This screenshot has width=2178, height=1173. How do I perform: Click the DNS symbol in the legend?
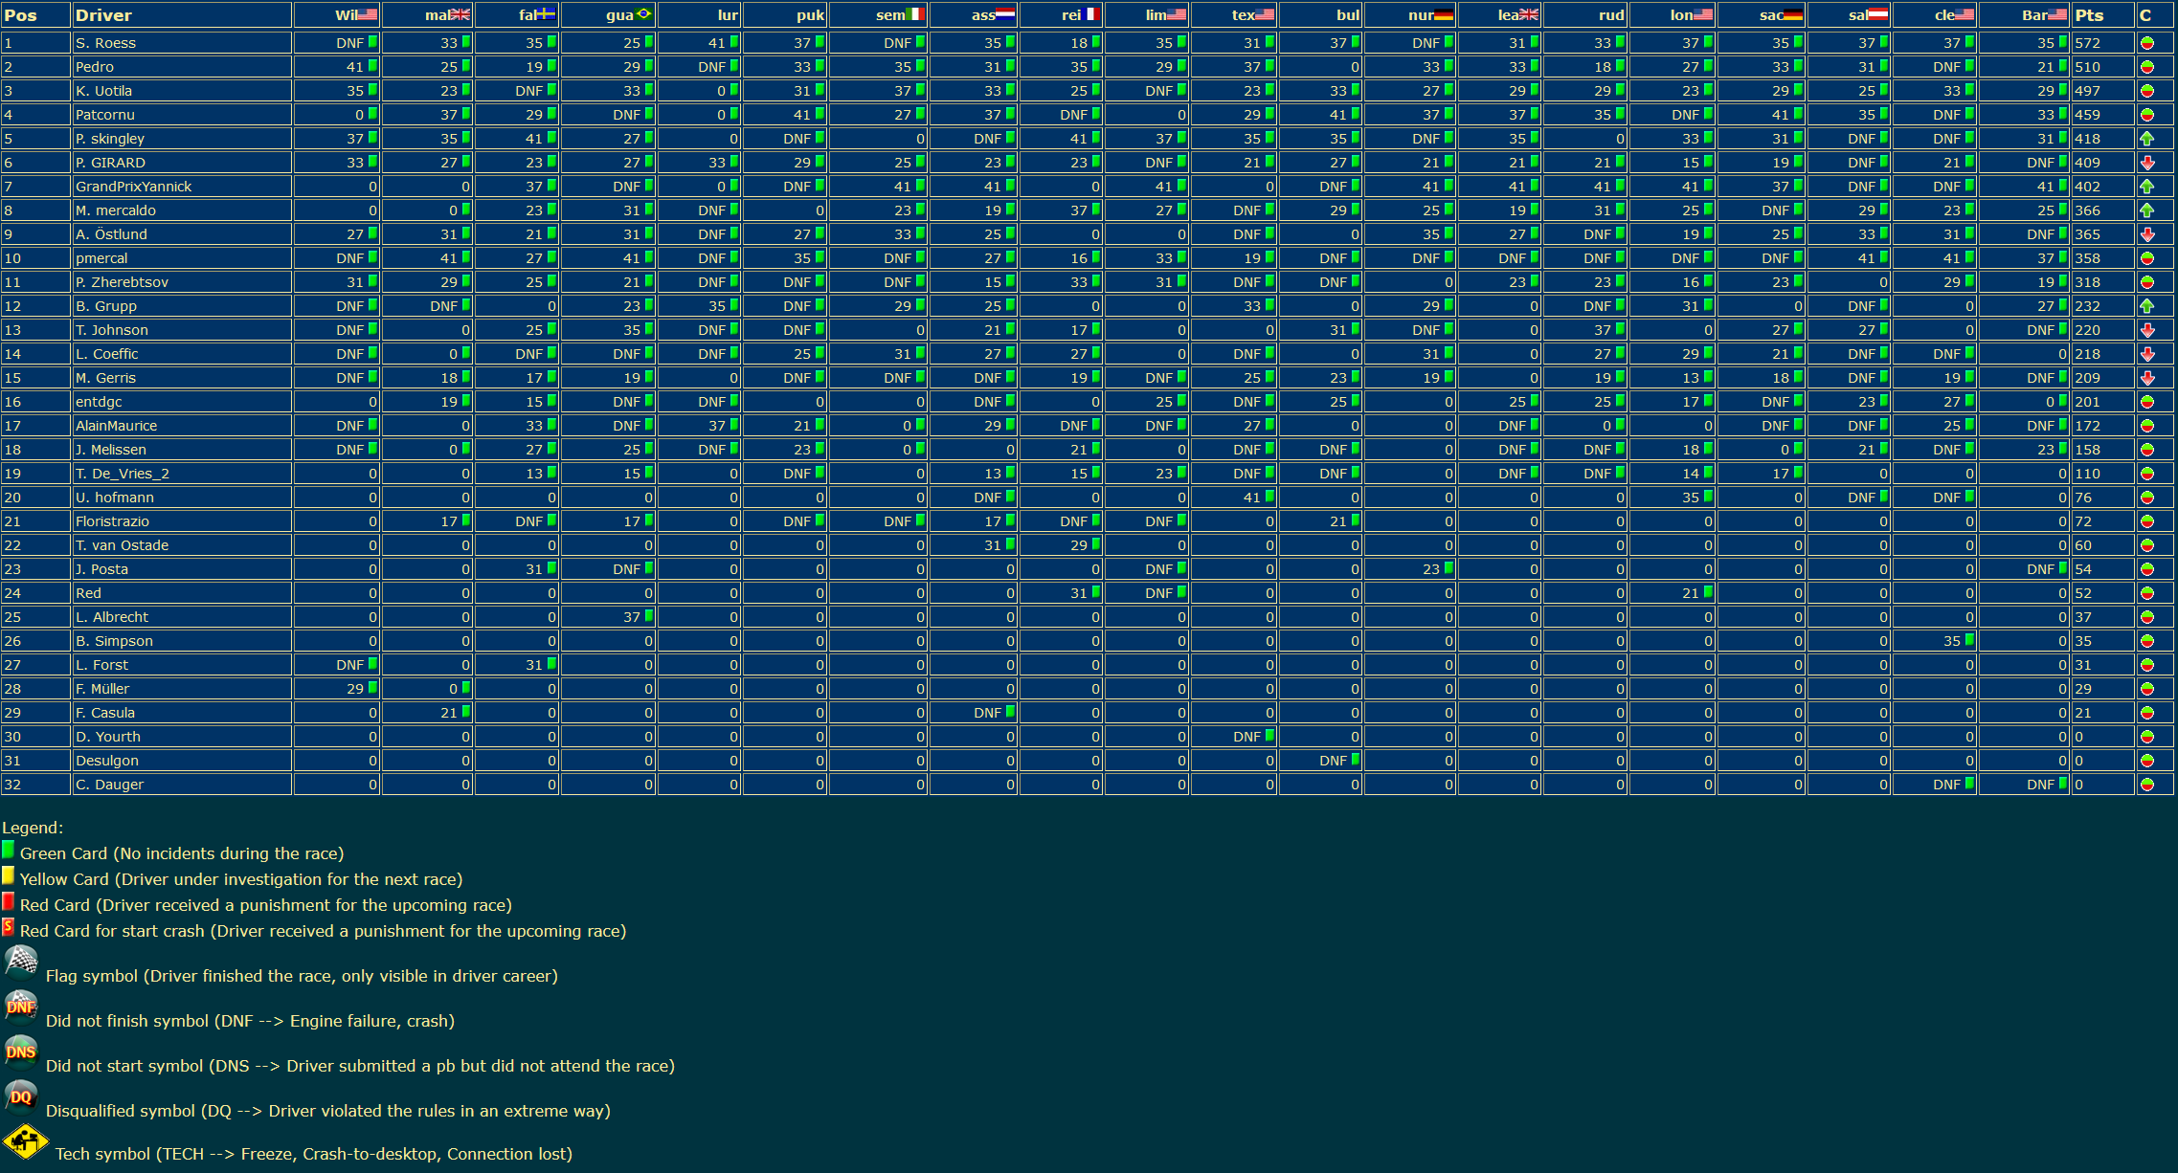pyautogui.click(x=20, y=1051)
